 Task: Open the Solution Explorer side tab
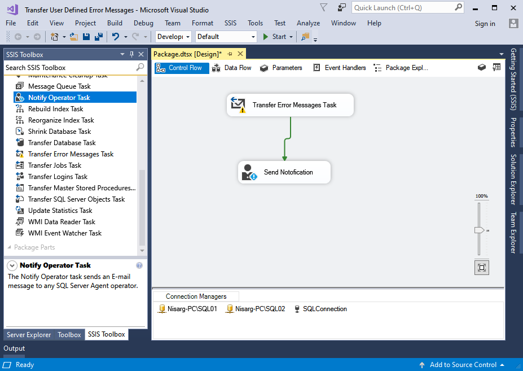coord(513,180)
